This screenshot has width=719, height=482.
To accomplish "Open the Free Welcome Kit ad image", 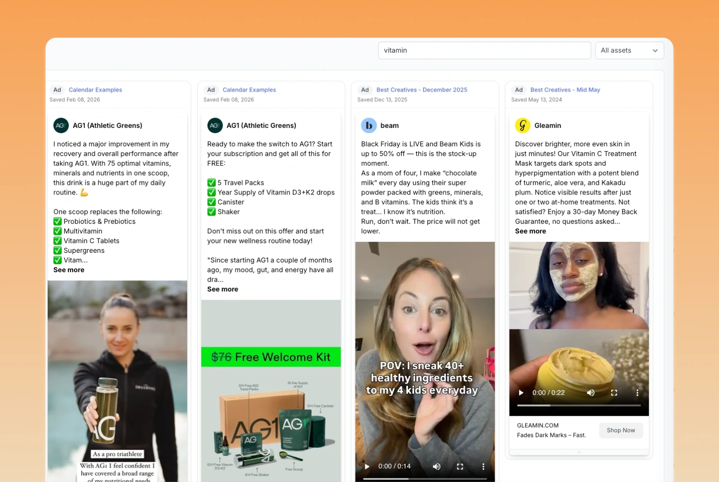I will 271,391.
